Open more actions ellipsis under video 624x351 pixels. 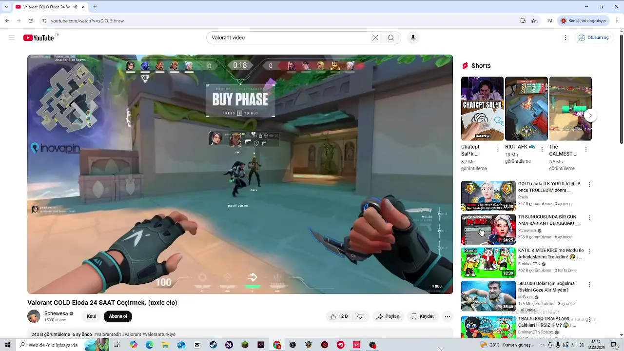point(448,316)
